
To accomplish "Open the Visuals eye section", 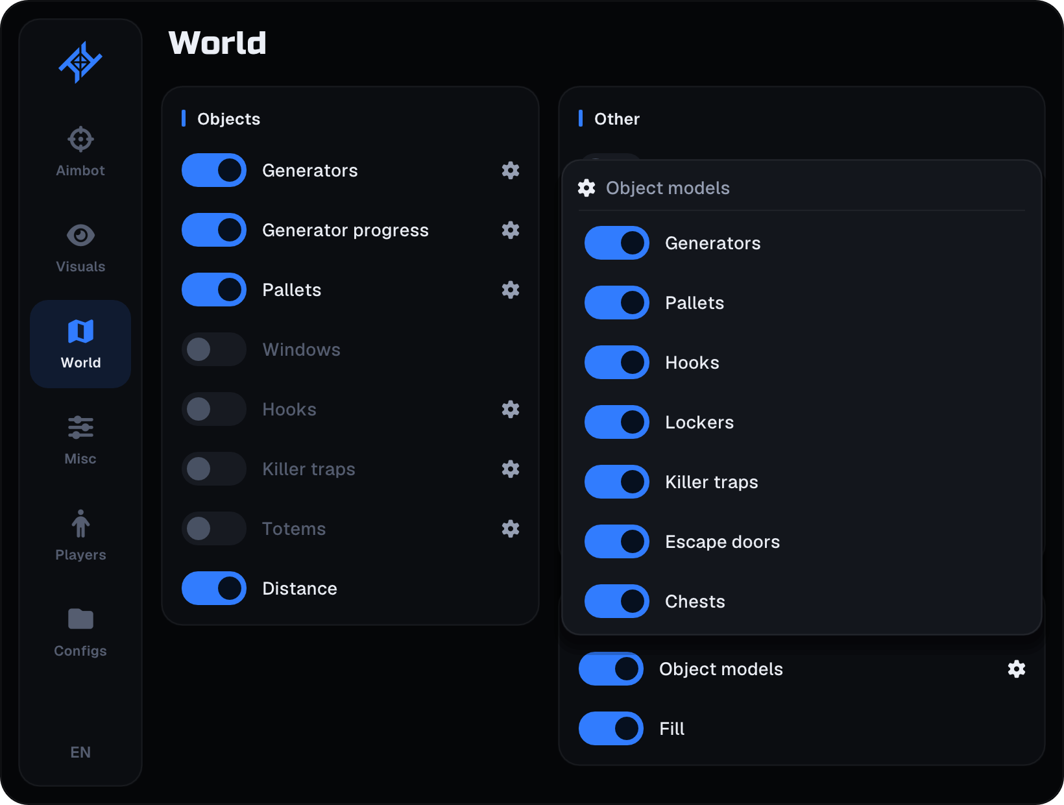I will point(80,248).
